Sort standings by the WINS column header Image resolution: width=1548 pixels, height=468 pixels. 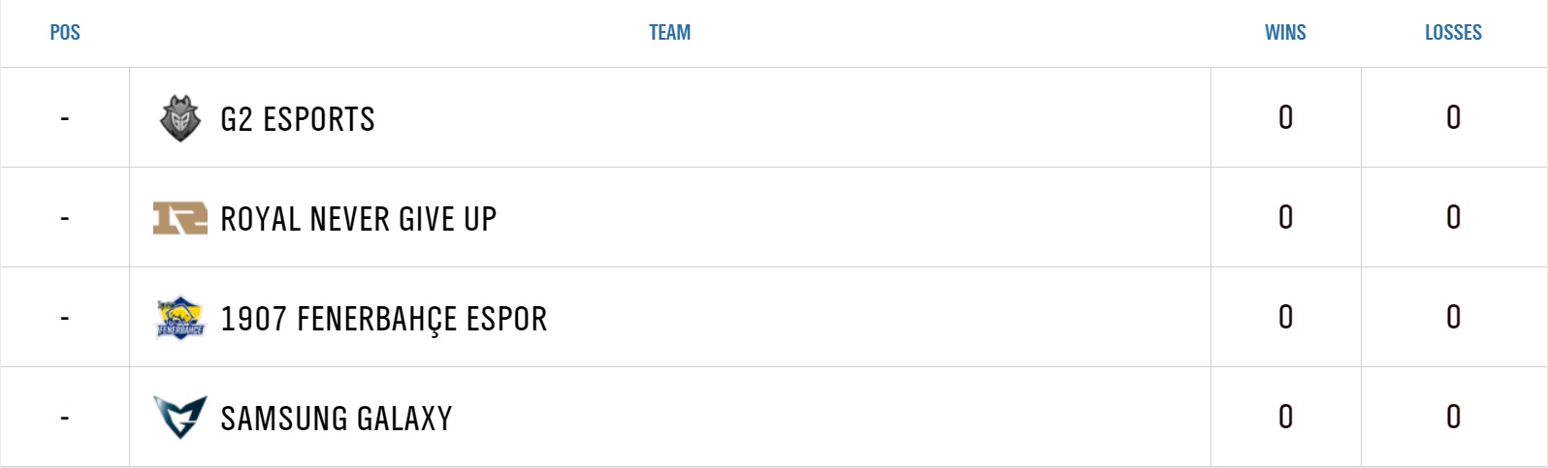click(1285, 33)
